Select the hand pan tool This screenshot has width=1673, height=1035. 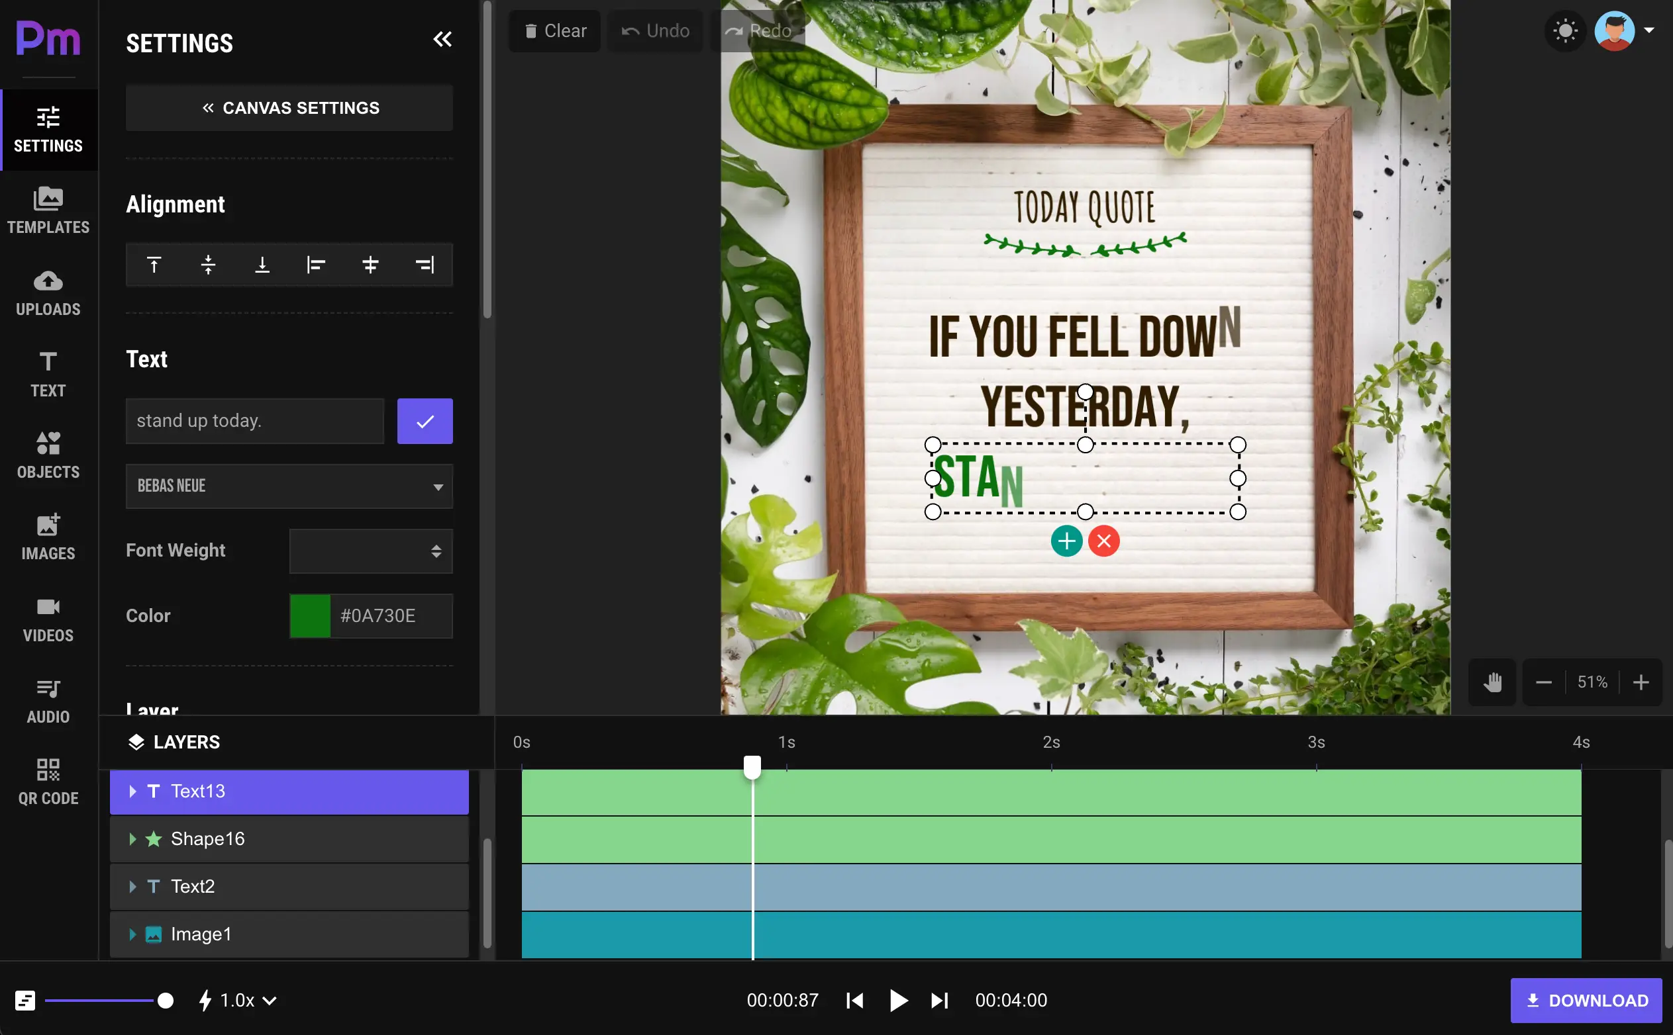[x=1492, y=682]
